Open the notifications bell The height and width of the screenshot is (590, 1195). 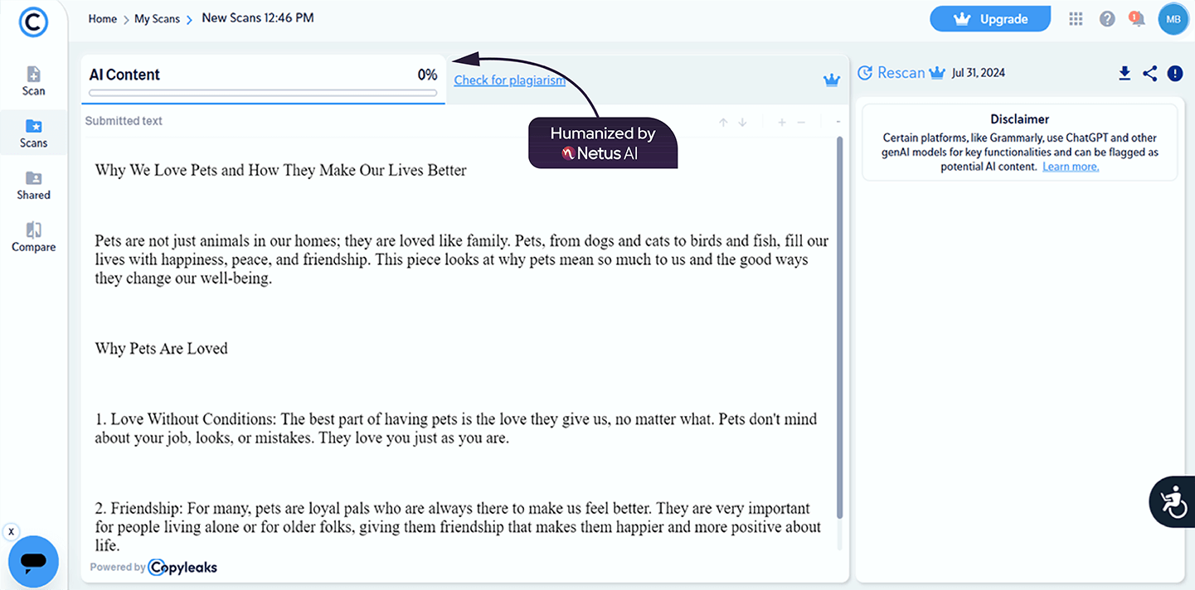pyautogui.click(x=1138, y=19)
